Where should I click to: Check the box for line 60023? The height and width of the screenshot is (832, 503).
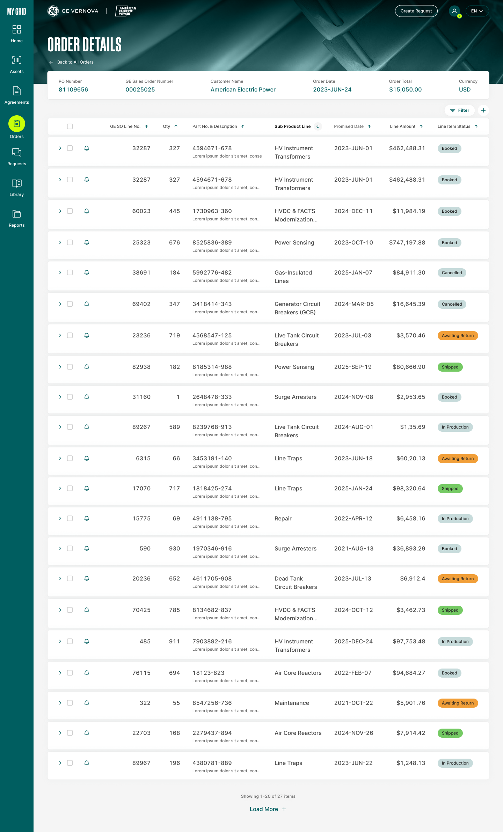coord(70,211)
